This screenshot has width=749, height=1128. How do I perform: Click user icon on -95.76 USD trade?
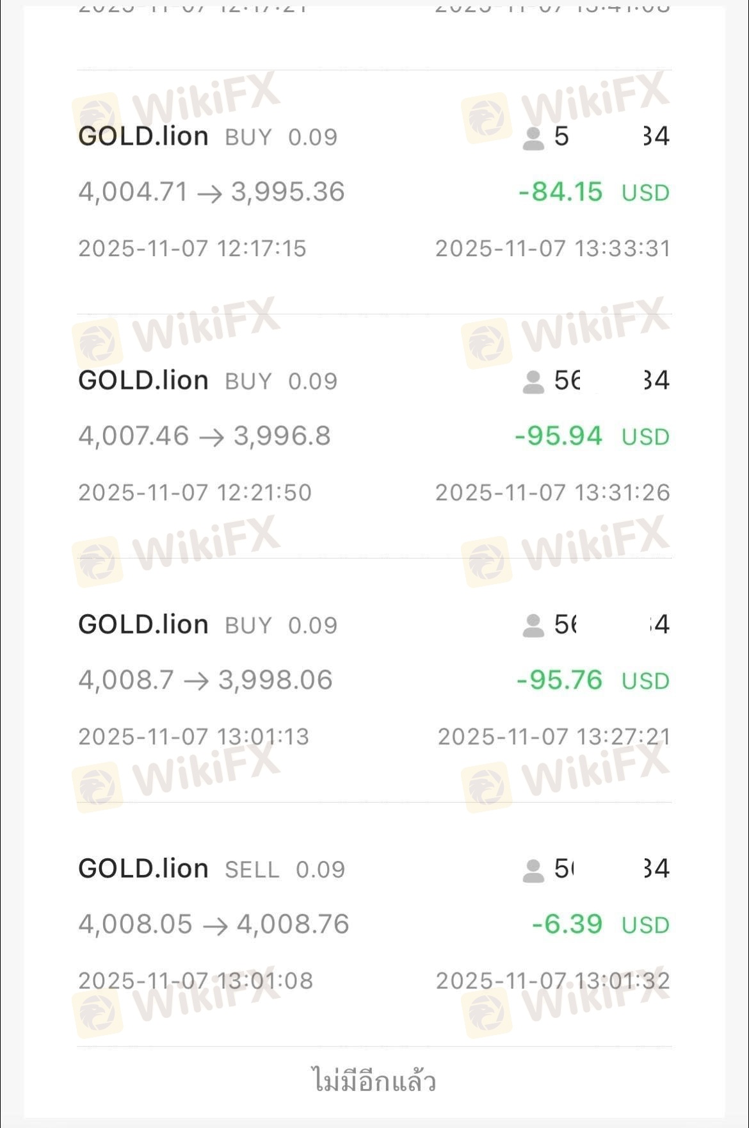(x=533, y=626)
